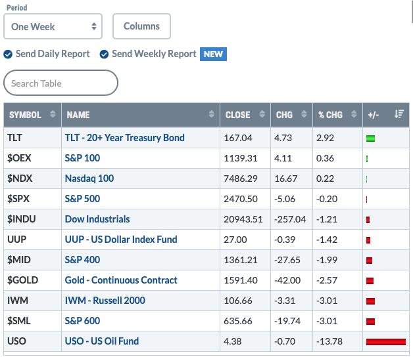Select the $SML symbol cell
The height and width of the screenshot is (359, 413).
pos(32,321)
